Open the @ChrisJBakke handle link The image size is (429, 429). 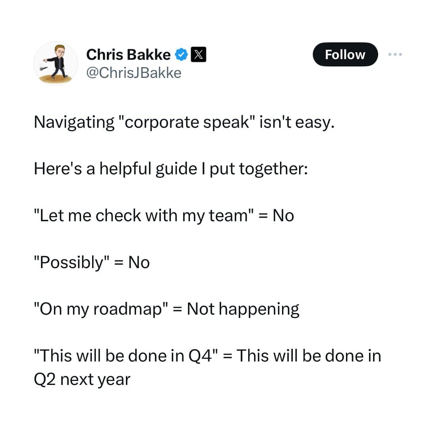pos(133,73)
